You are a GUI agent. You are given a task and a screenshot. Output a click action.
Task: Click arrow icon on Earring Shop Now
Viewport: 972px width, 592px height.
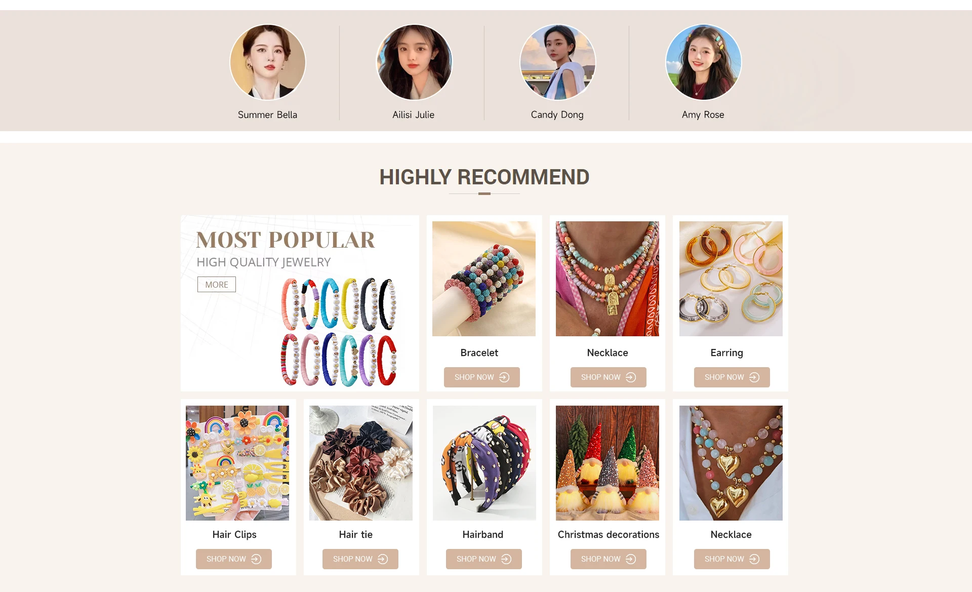754,377
